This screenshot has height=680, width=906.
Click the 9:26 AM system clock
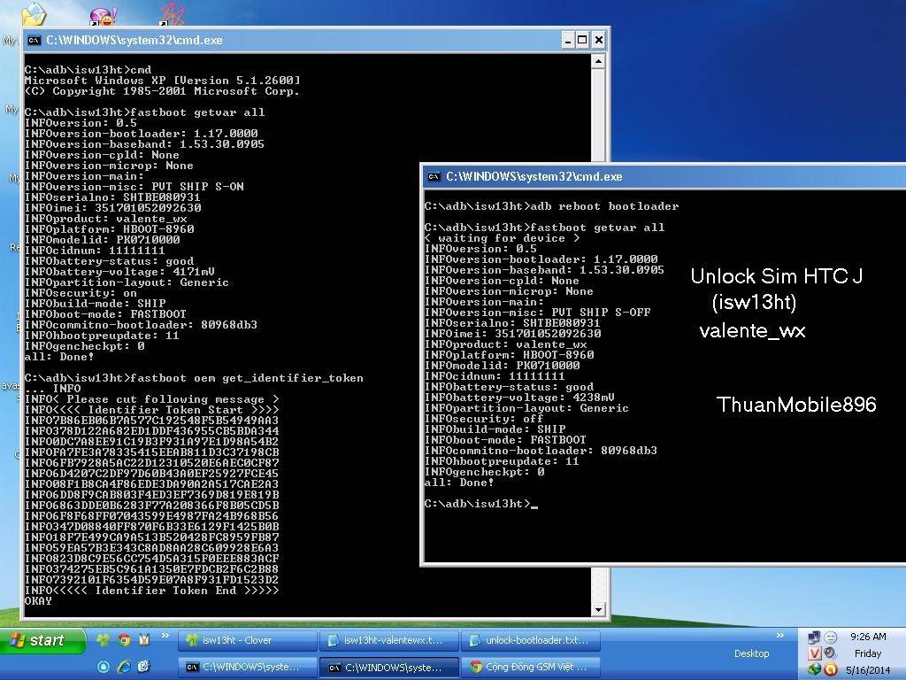[x=868, y=637]
